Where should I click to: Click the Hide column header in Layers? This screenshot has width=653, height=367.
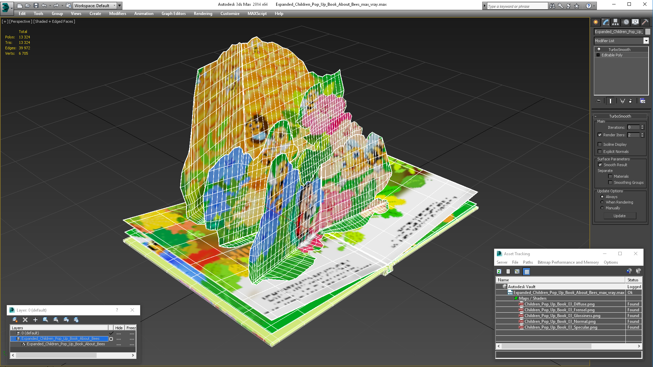[119, 328]
